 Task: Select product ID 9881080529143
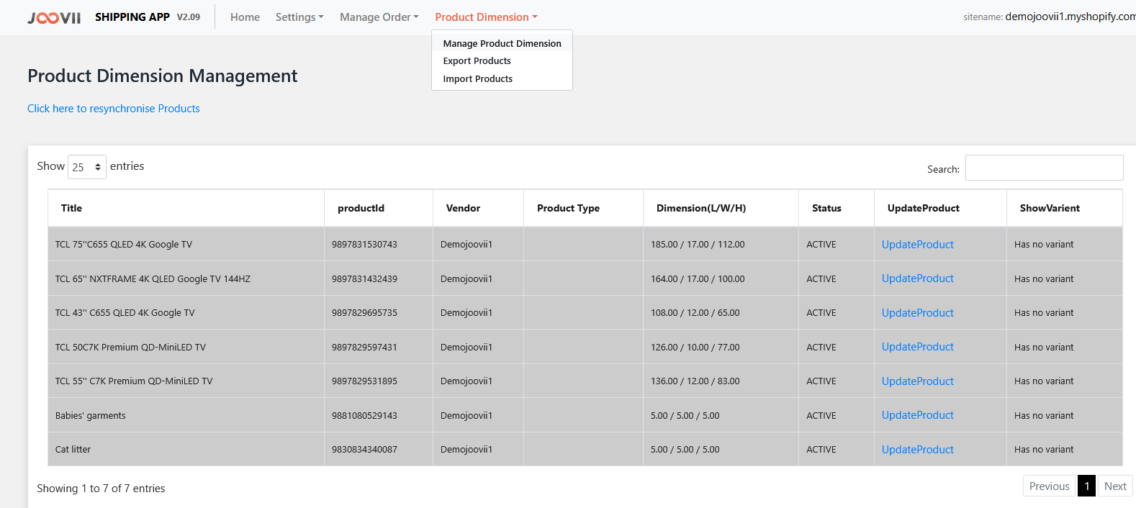pos(364,416)
